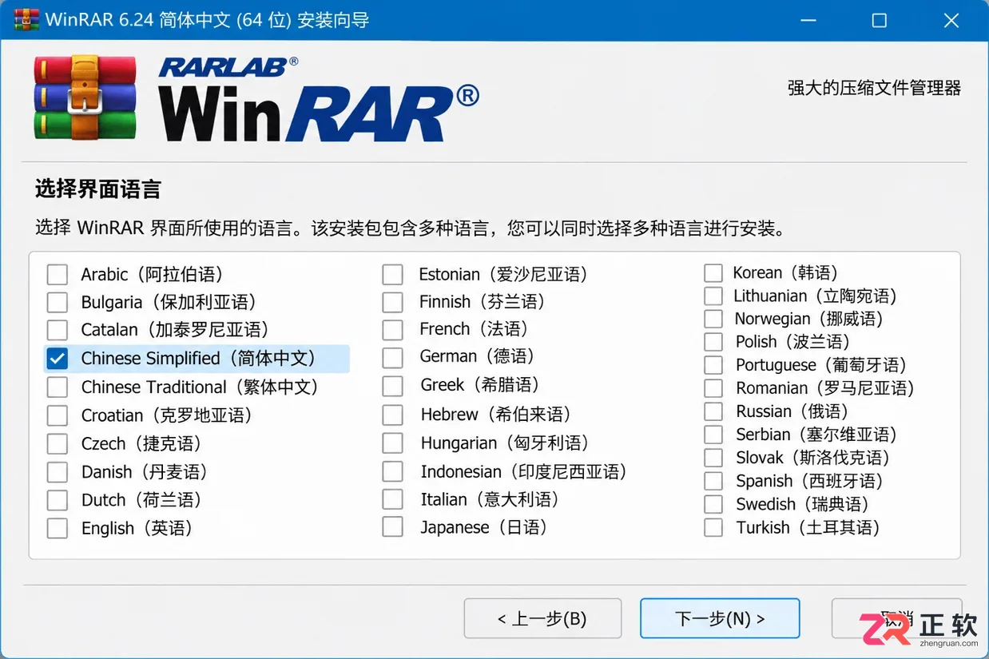Tick the Finnish language checkbox
Viewport: 989px width, 659px height.
click(x=392, y=302)
